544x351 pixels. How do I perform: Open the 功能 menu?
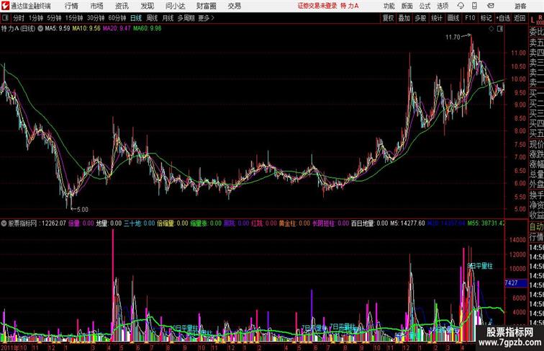(389, 6)
